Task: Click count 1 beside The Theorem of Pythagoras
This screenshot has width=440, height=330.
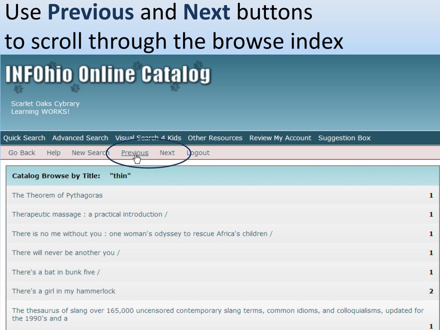Action: pos(431,196)
